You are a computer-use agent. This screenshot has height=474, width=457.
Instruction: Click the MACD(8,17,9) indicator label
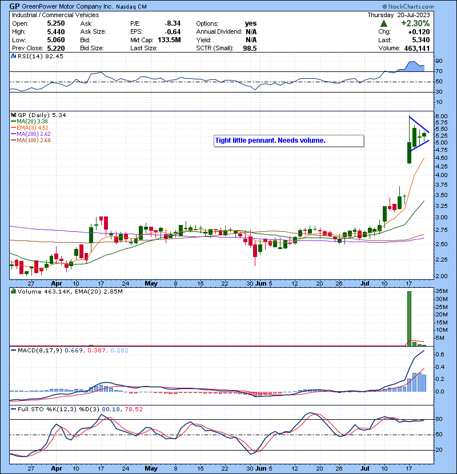click(x=39, y=351)
